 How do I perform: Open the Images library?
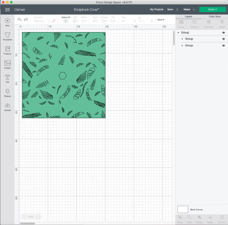click(x=7, y=64)
